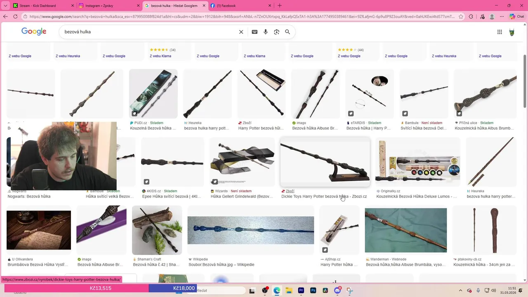
Task: Reload the current page
Action: tap(15, 16)
